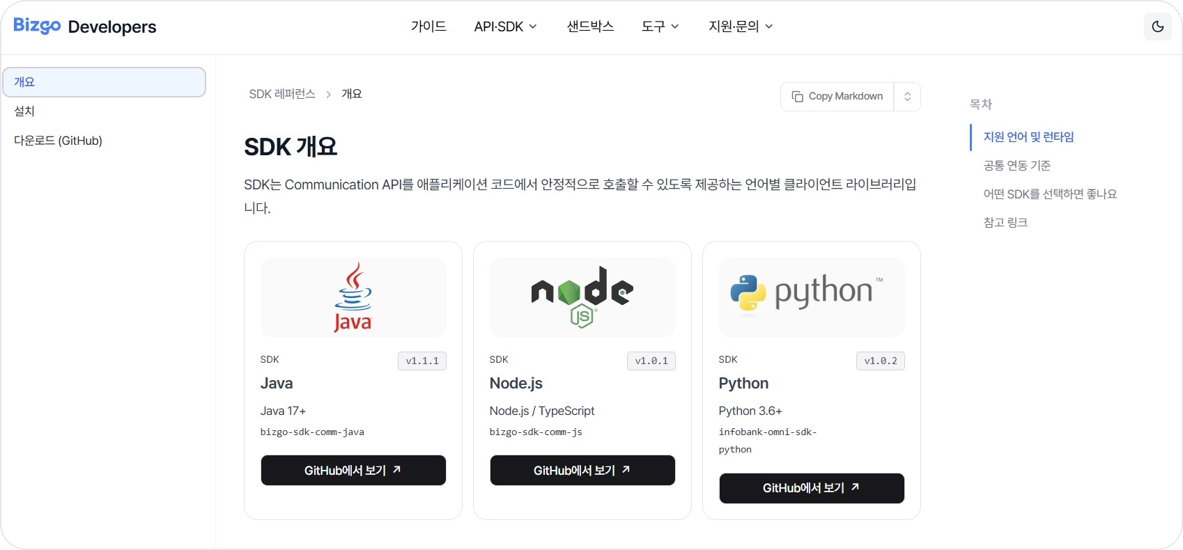Click the Node.js card title
Viewport: 1183px width, 550px height.
516,384
